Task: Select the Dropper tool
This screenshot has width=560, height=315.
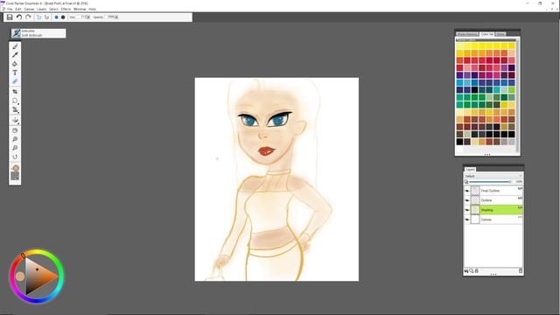Action: [x=15, y=55]
